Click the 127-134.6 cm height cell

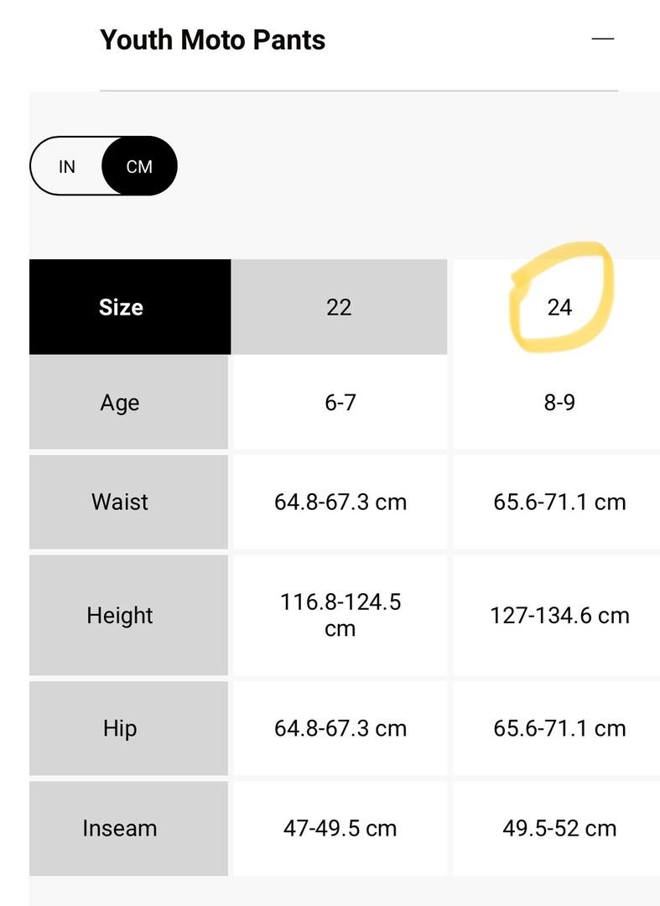(559, 615)
